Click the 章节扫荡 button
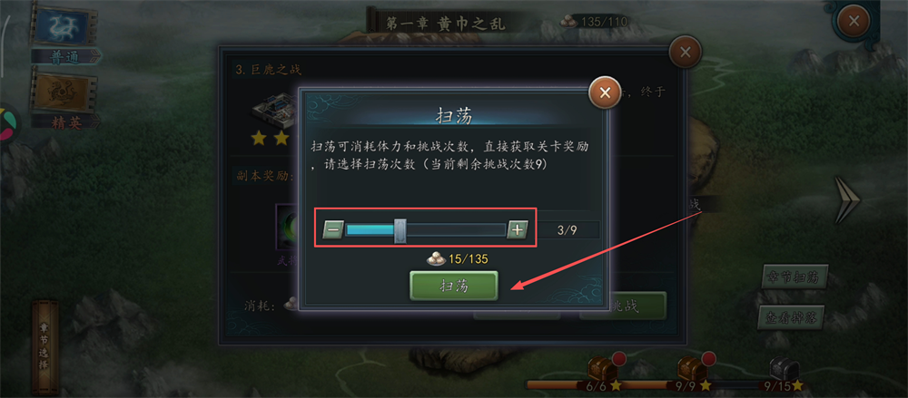This screenshot has width=908, height=398. 794,277
